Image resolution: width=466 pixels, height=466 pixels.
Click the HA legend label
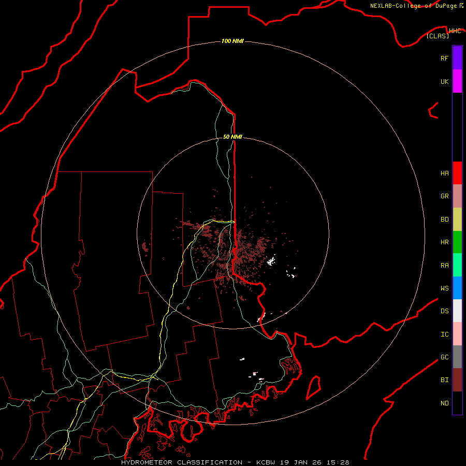pyautogui.click(x=444, y=173)
